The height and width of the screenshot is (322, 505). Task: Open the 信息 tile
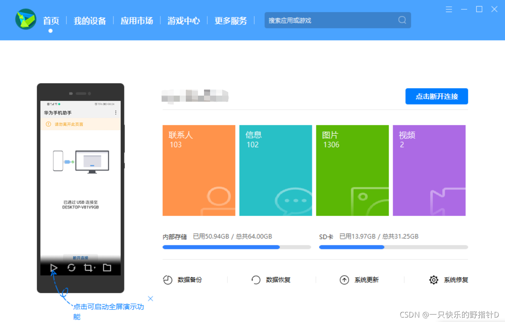tap(276, 170)
